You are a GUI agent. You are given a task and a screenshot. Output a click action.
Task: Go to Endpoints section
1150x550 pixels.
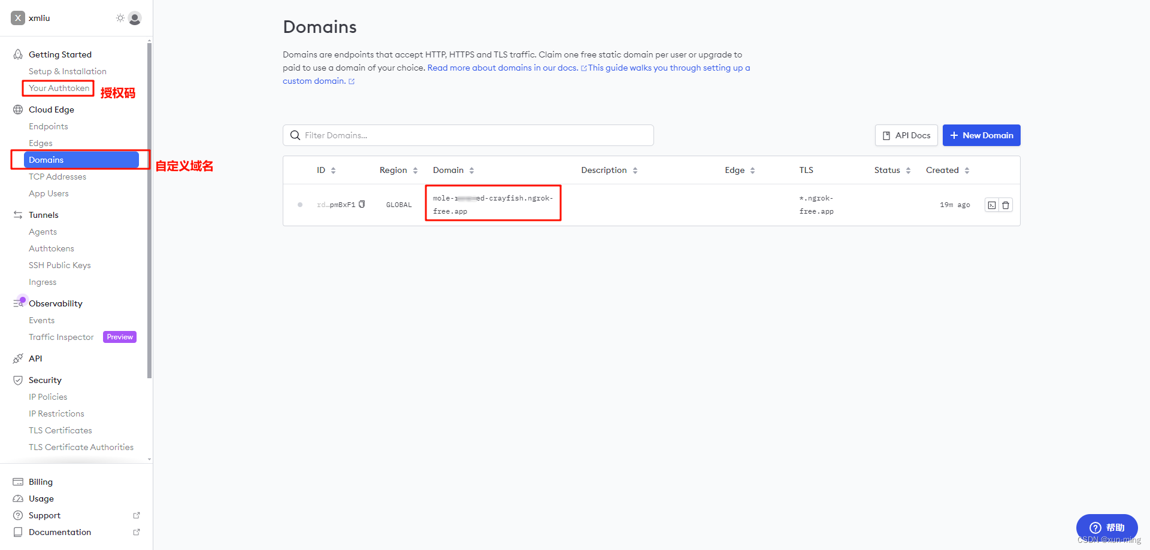[x=49, y=126]
